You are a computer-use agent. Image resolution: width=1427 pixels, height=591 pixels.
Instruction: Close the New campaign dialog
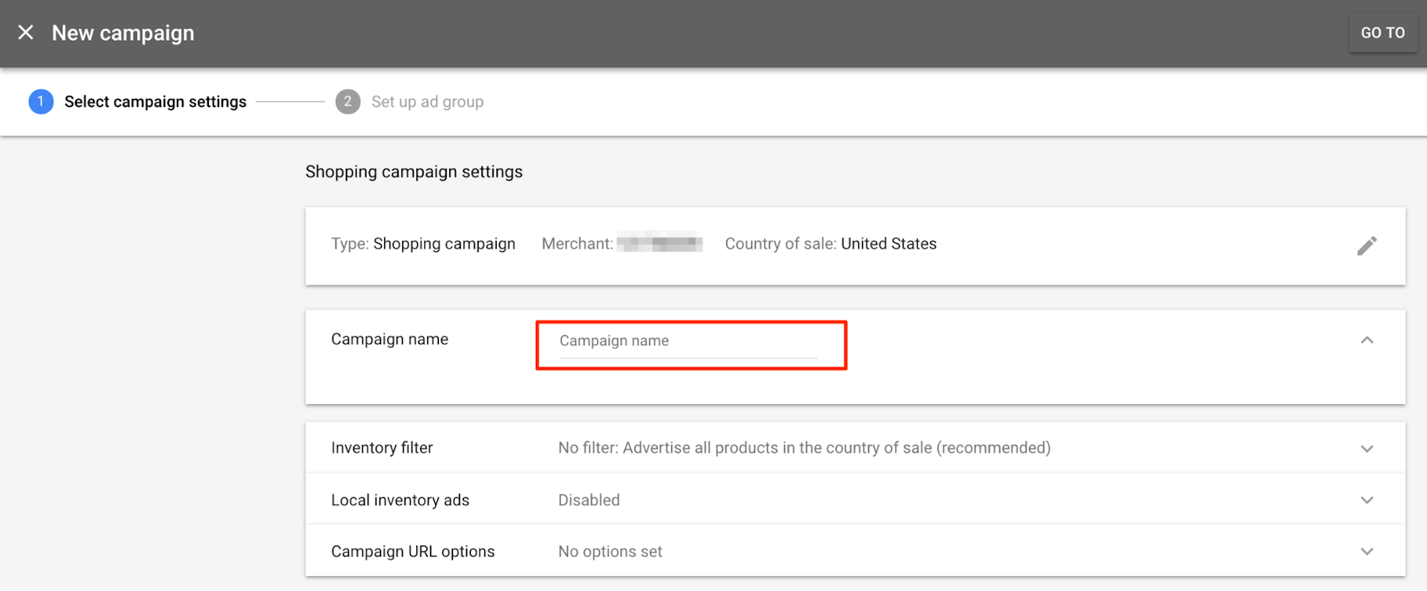pos(26,33)
